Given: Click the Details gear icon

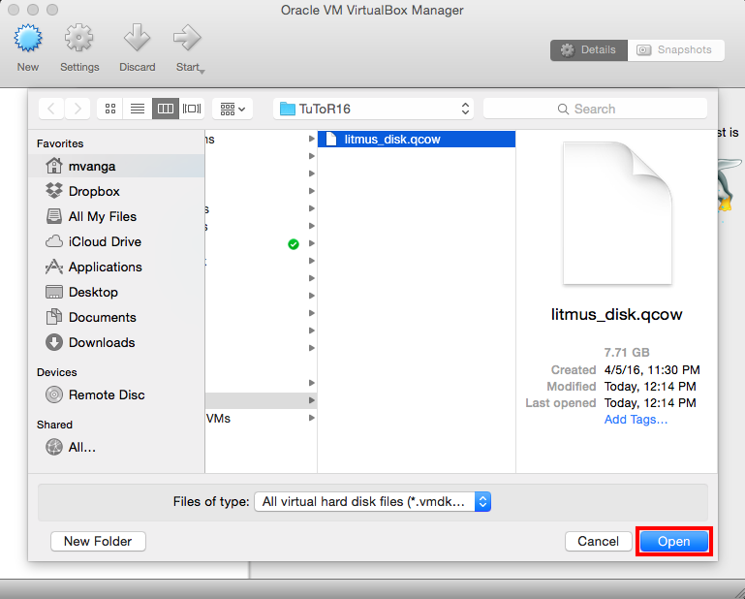Looking at the screenshot, I should [x=568, y=50].
